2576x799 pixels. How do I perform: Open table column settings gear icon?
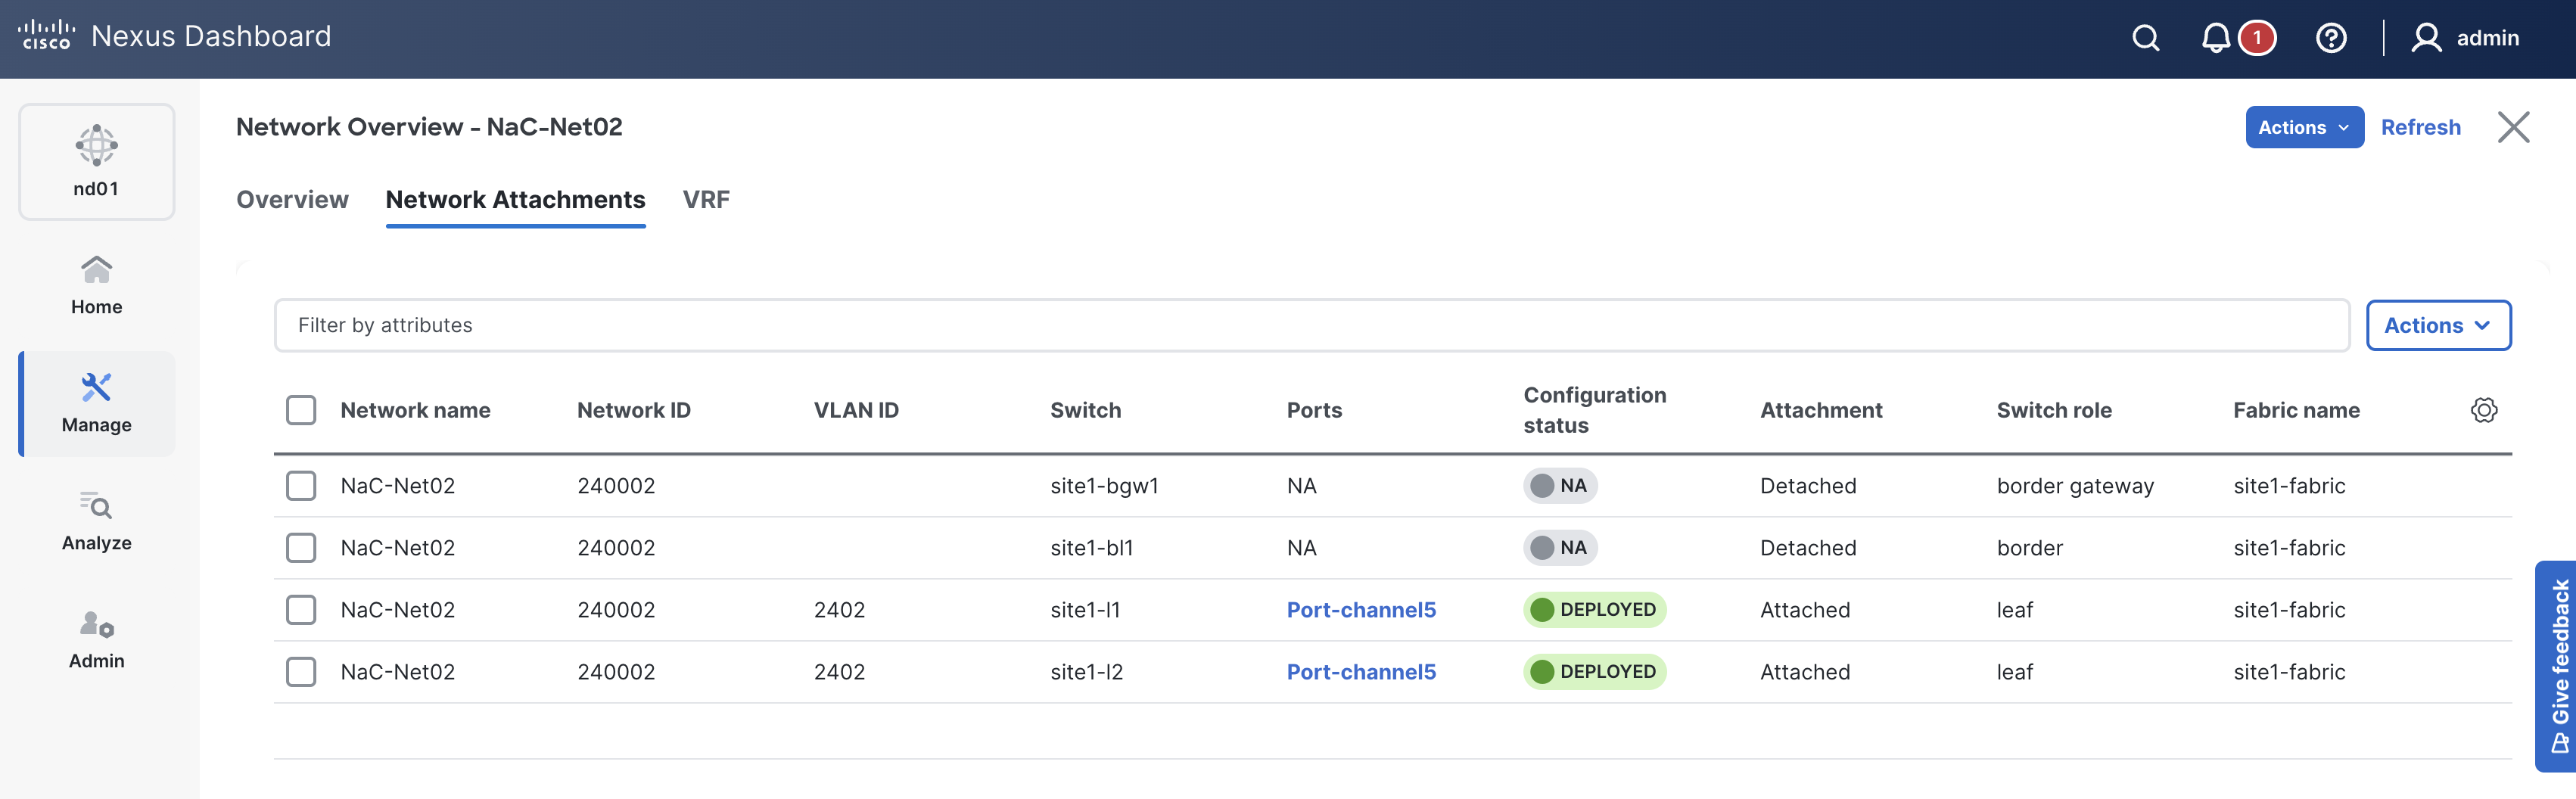[x=2483, y=410]
